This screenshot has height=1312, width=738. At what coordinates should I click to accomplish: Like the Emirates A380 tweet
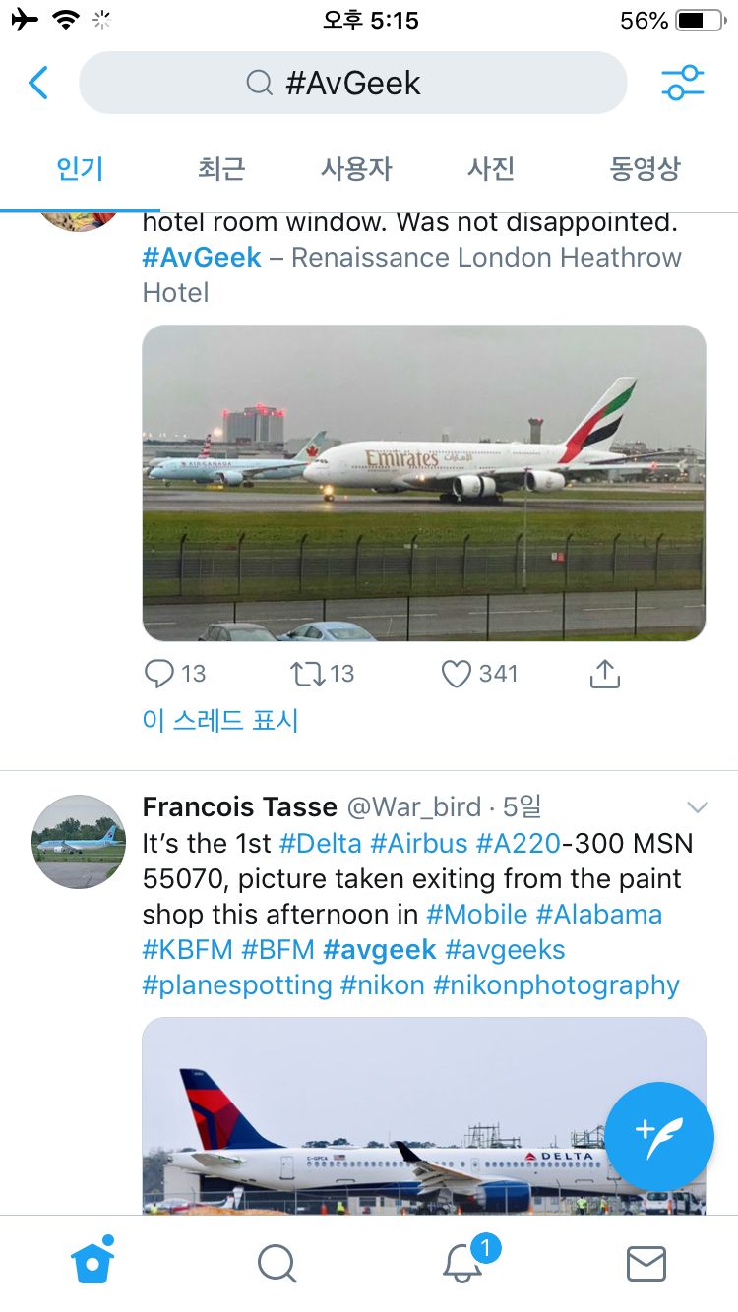pos(457,674)
